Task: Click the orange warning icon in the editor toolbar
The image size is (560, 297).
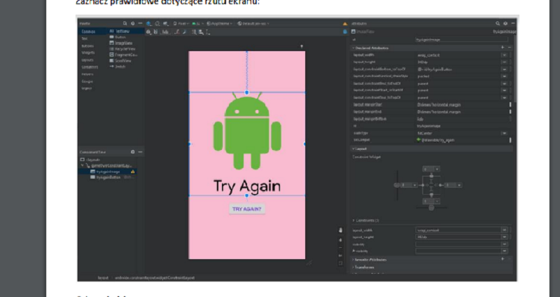Action: click(345, 24)
